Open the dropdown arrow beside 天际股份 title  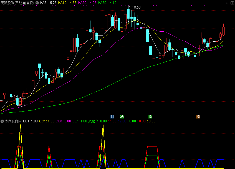tap(37, 3)
